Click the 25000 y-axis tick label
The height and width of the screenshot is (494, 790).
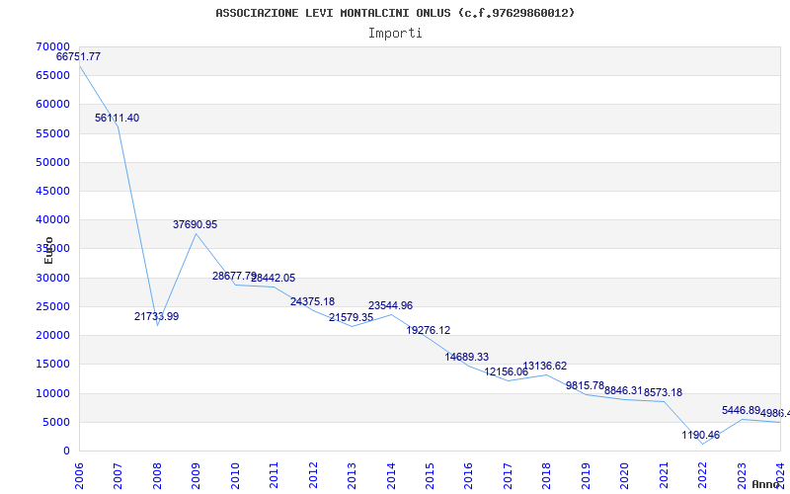point(53,306)
